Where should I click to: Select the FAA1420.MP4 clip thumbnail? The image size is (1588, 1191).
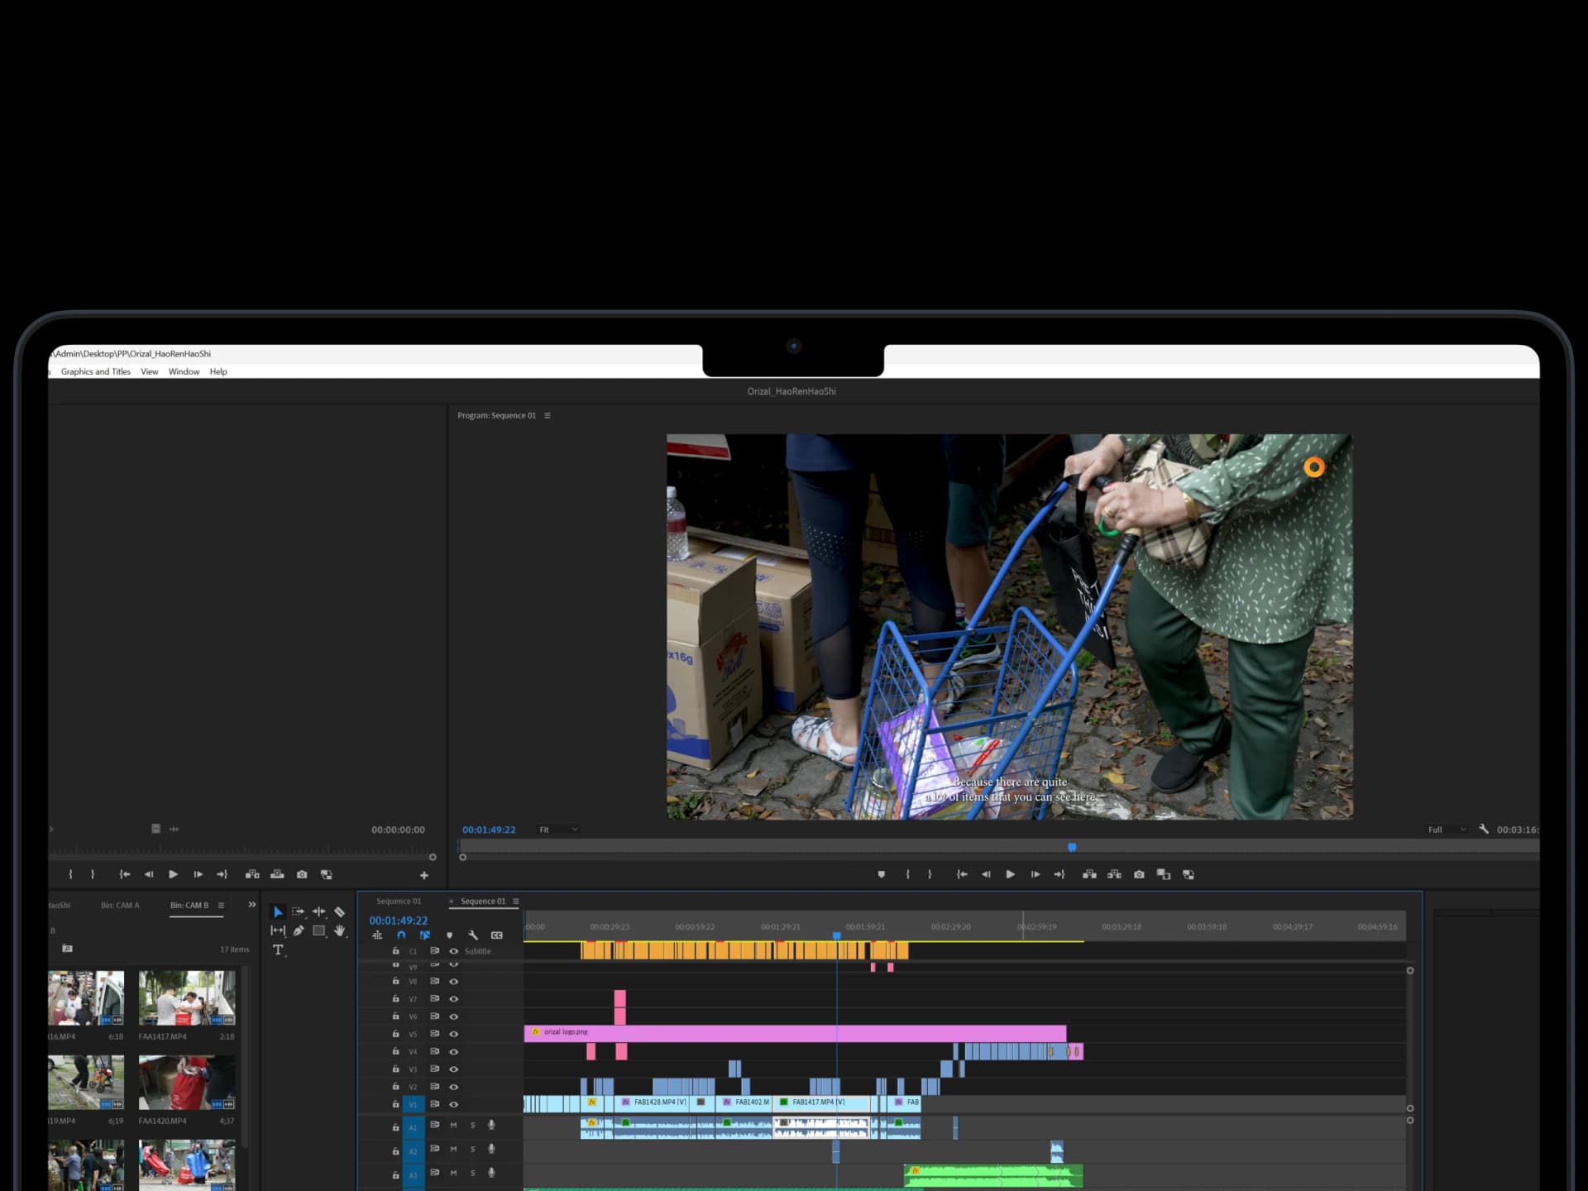(187, 1083)
